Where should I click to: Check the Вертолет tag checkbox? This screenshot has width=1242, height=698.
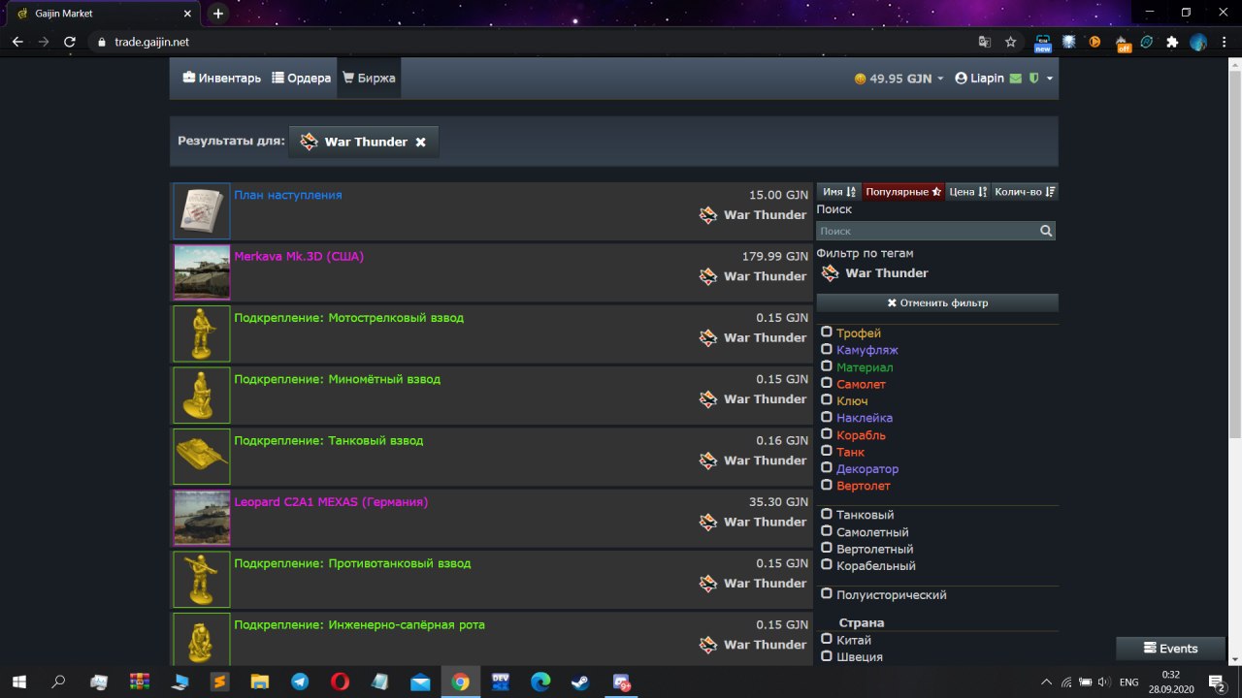click(x=827, y=485)
